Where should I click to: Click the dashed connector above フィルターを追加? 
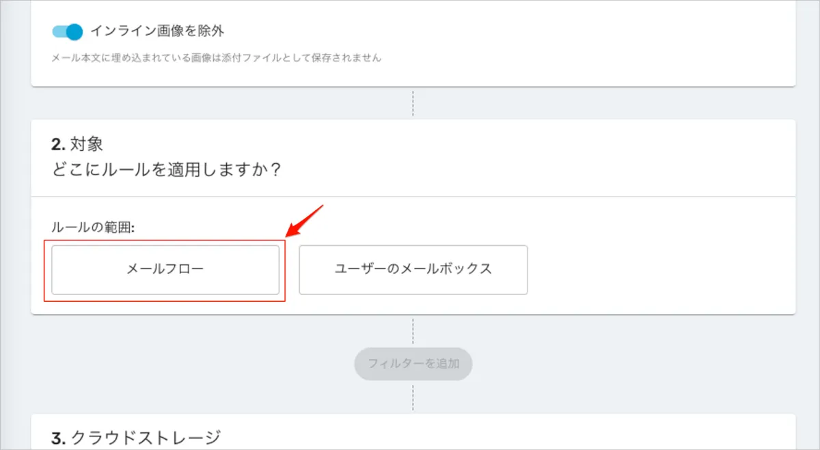[413, 331]
